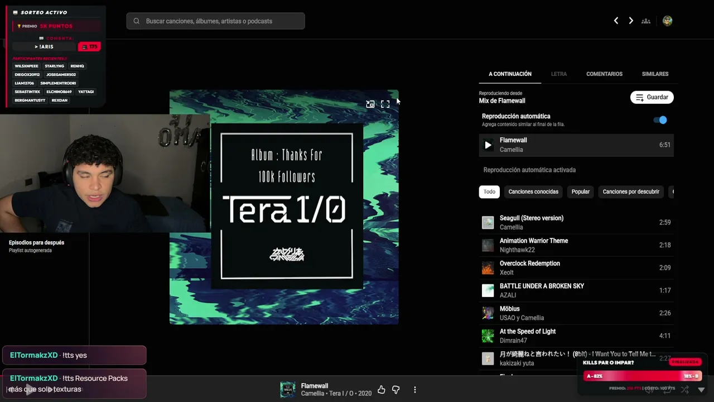Open the Nighthawk22 artist name
This screenshot has width=714, height=402.
517,250
